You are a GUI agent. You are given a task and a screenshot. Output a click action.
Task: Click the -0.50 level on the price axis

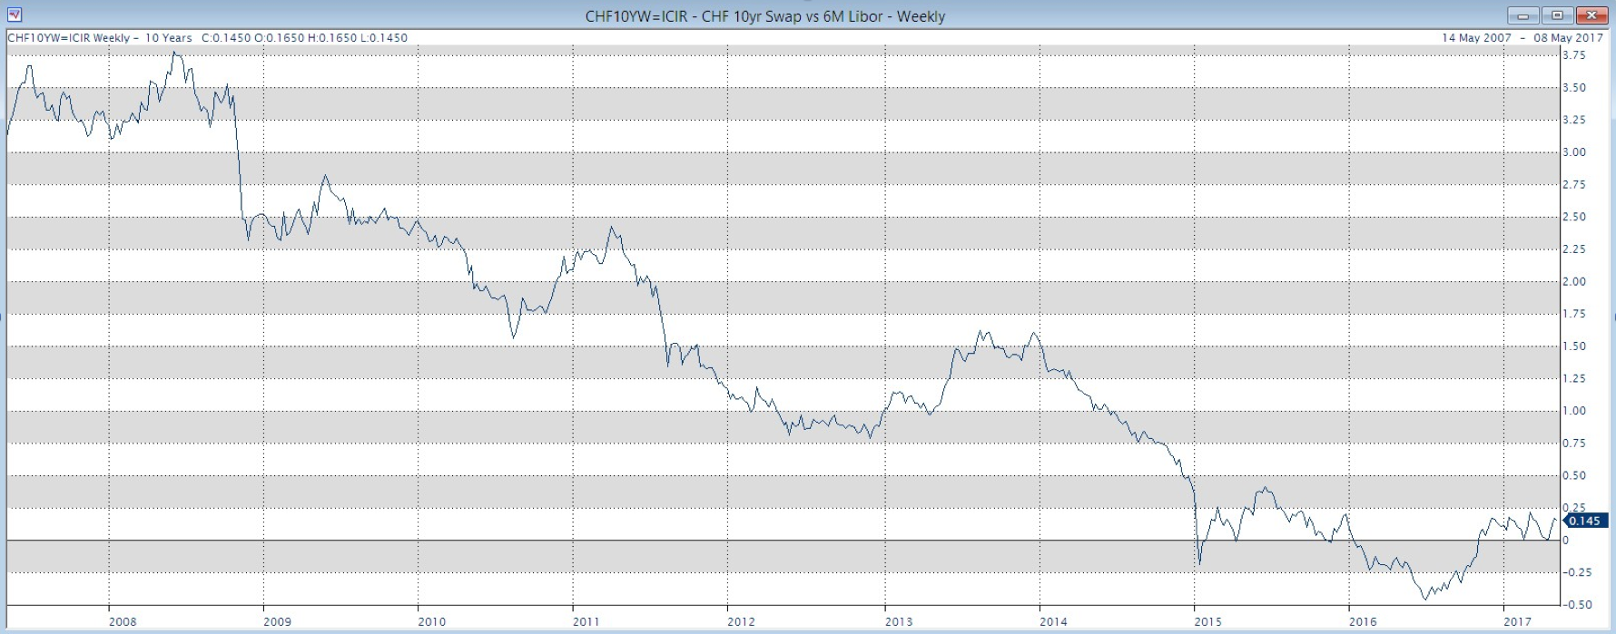(x=1576, y=605)
